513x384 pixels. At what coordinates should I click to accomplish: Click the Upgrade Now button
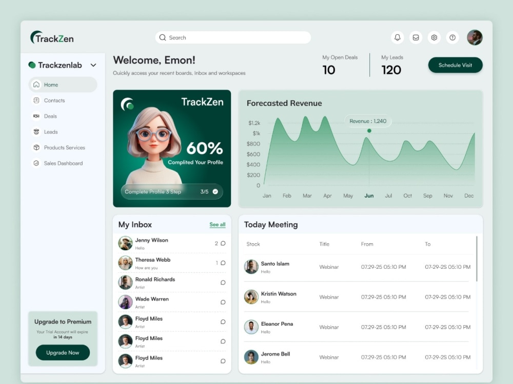click(x=63, y=353)
